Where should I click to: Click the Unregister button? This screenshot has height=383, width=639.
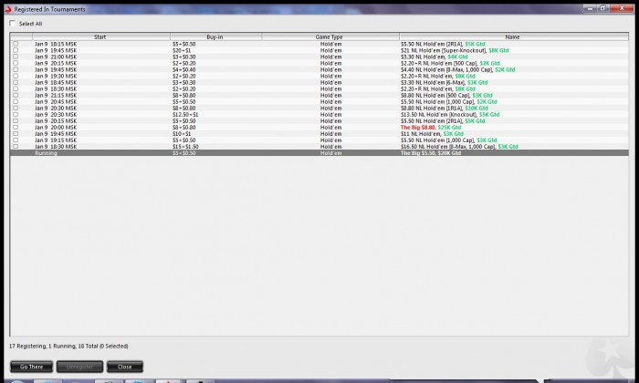(x=80, y=367)
